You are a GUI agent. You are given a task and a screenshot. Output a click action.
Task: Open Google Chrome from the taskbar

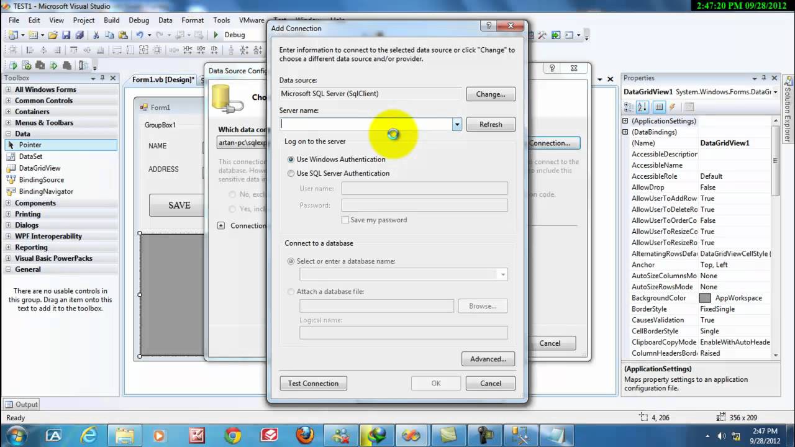(x=233, y=435)
